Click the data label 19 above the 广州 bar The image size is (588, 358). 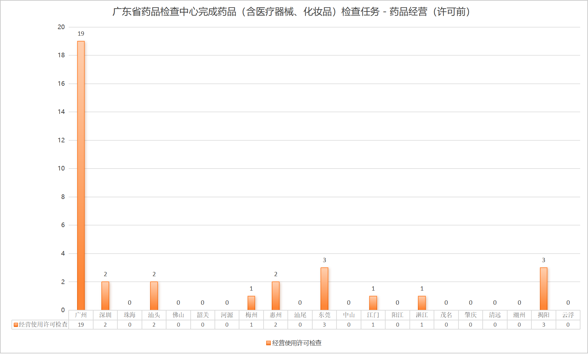(x=81, y=34)
